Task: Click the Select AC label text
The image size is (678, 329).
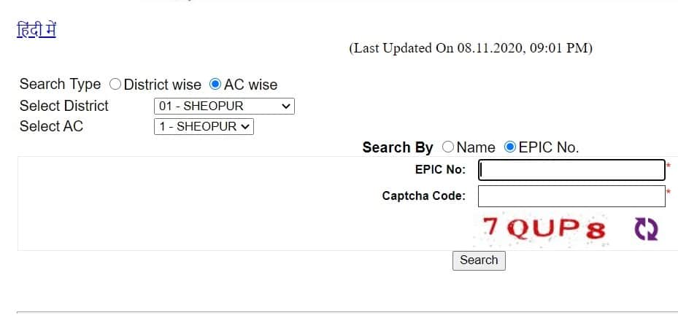Action: click(51, 126)
